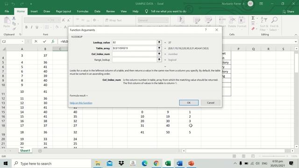Switch to the Page Layout tab

64,11
